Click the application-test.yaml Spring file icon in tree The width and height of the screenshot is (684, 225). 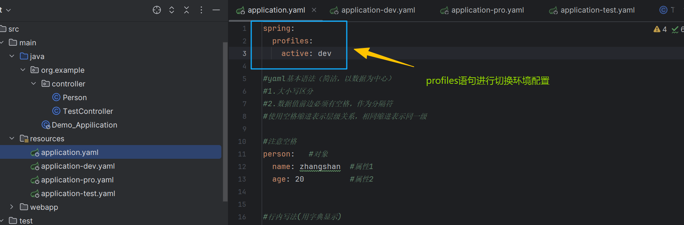coord(35,194)
